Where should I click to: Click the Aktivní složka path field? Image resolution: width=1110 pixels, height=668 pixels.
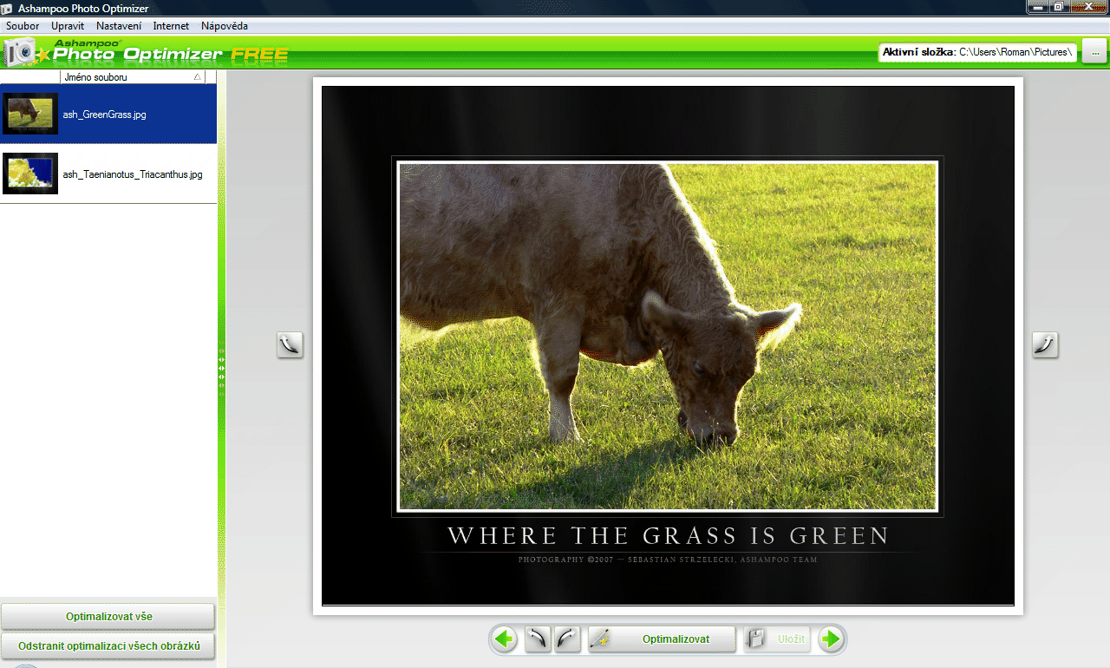click(978, 53)
